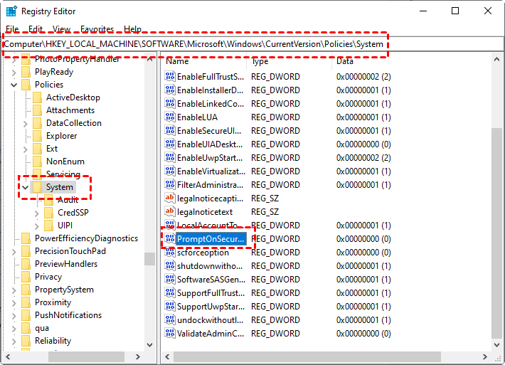Expand the PushNotifications key
This screenshot has height=365, width=505.
click(14, 316)
